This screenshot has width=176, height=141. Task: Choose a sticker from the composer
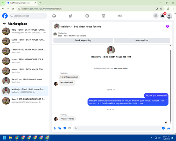pos(65,128)
